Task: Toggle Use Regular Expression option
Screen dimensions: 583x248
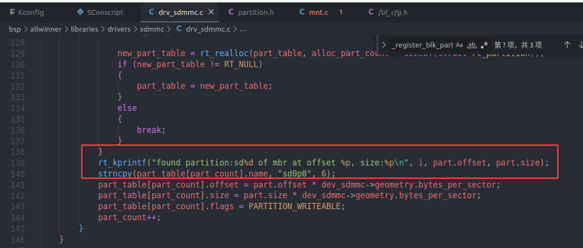Action: point(485,45)
